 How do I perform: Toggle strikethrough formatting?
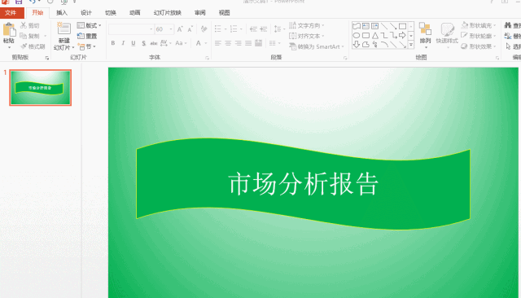pos(154,43)
